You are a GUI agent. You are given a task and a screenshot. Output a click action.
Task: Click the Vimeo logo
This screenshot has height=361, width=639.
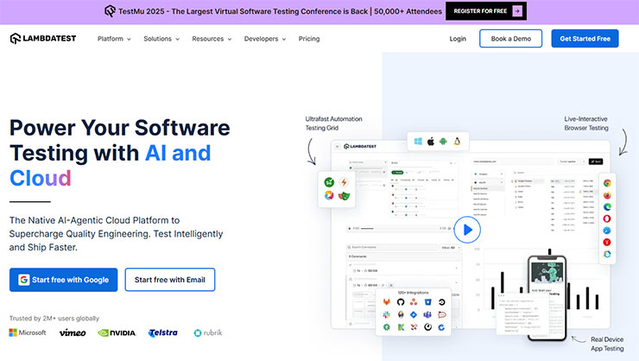[x=73, y=332]
